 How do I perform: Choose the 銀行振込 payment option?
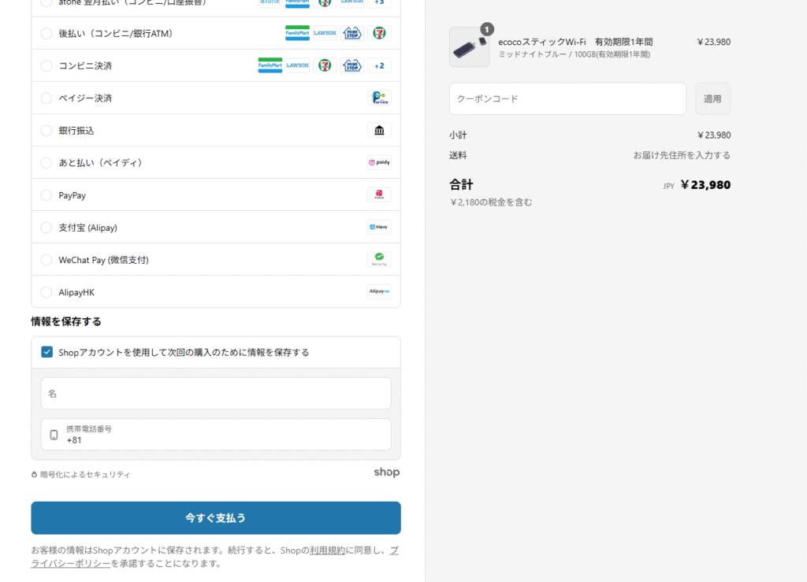pyautogui.click(x=46, y=131)
